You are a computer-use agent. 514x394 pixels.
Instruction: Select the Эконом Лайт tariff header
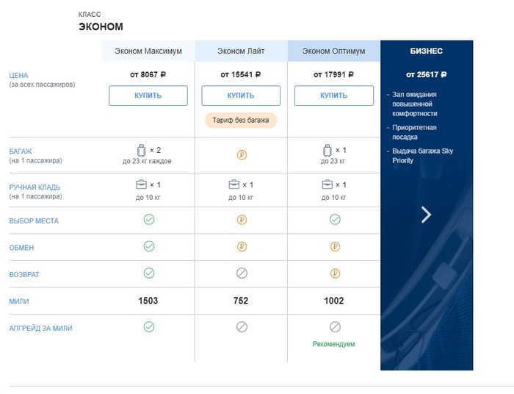[241, 51]
